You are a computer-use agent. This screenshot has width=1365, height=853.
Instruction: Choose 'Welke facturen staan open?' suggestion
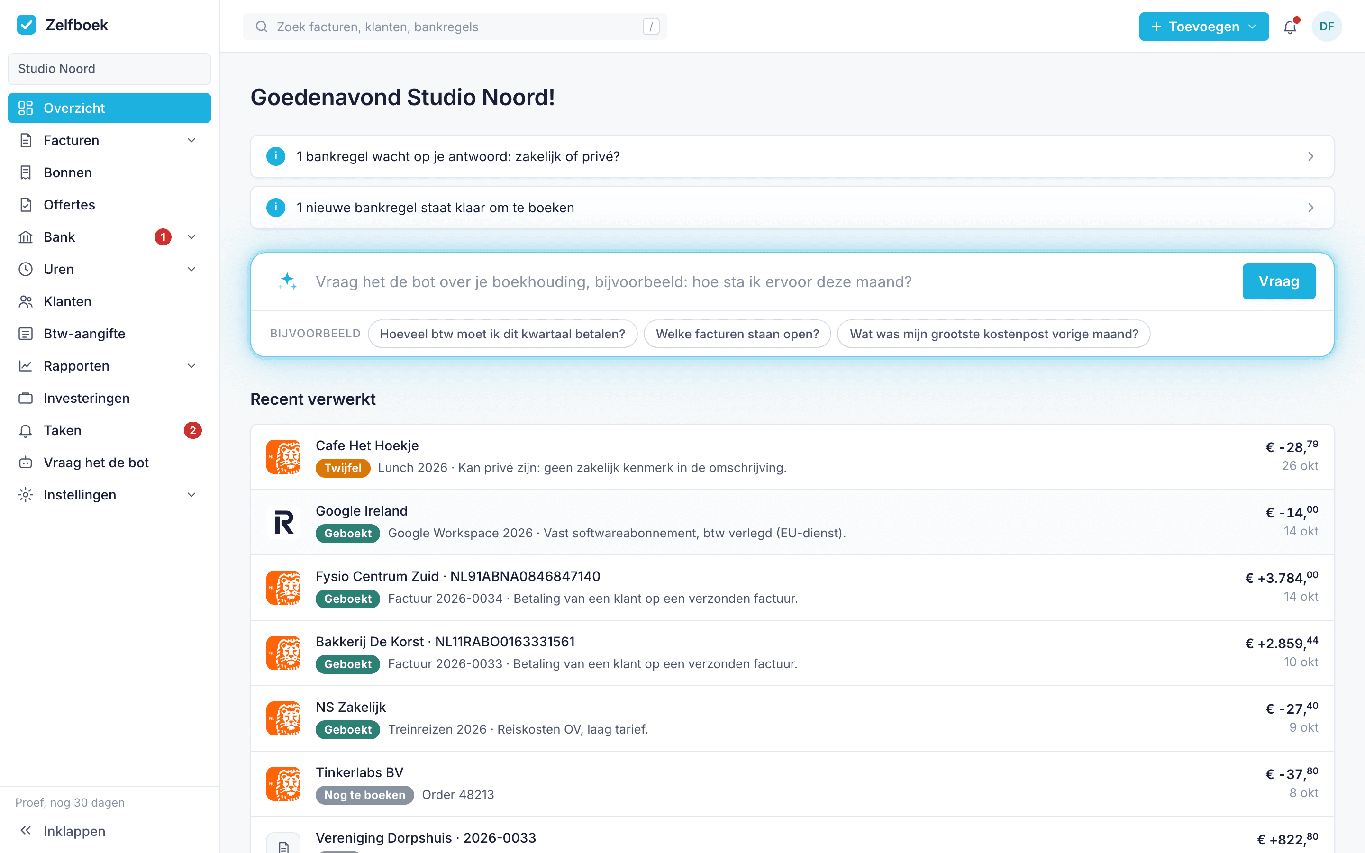click(737, 334)
